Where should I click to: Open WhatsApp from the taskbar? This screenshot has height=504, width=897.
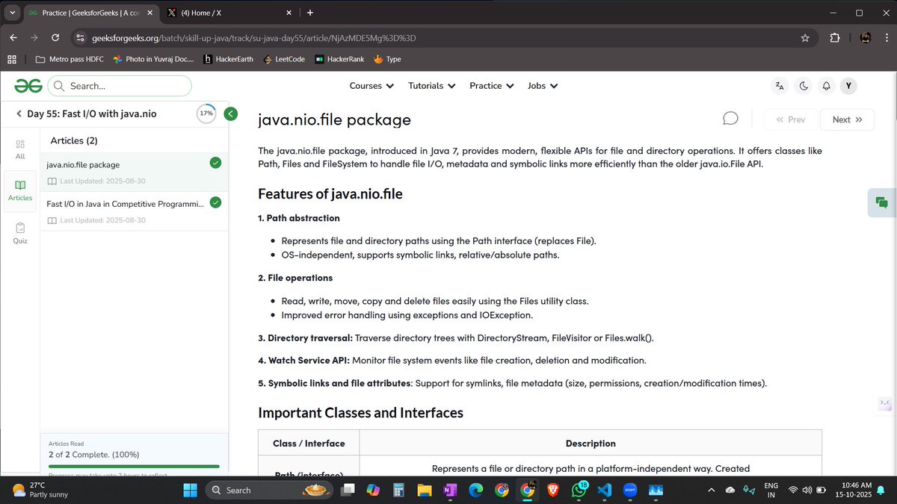(x=579, y=490)
